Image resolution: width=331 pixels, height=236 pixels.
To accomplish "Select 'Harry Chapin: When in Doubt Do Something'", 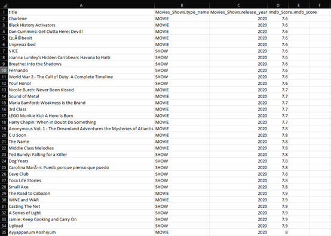I will 81,122.
